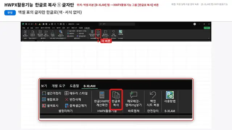Image resolution: width=232 pixels, height=130 pixels.
Task: Select 그리기 tab in top Excel window
Action: pyautogui.click(x=37, y=28)
